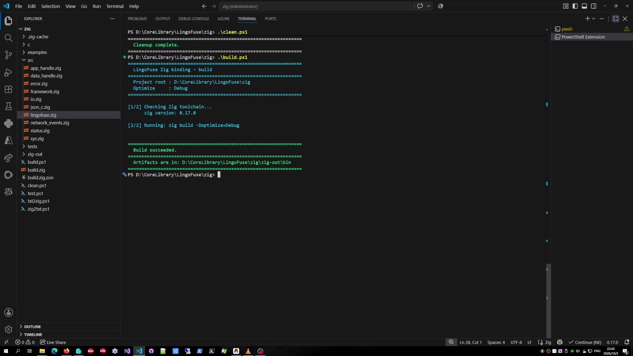Open the terminal panel more actions ellipsis
633x356 pixels.
pos(602,19)
